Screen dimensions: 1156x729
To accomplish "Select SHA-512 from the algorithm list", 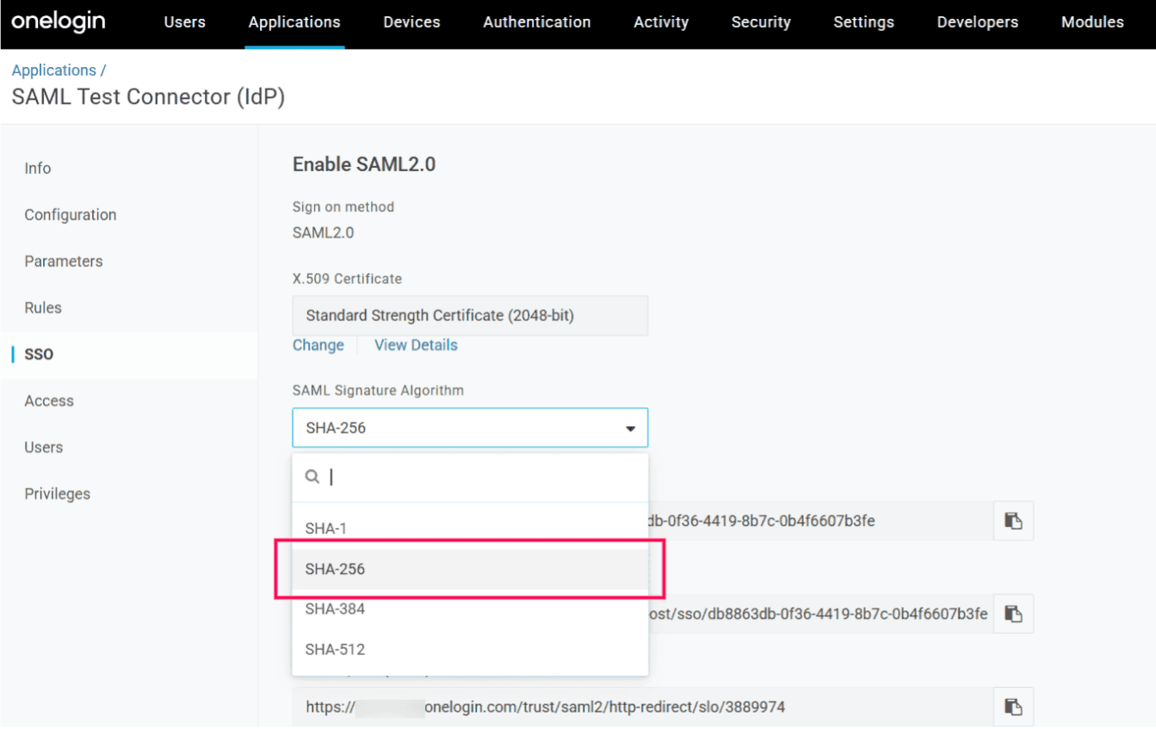I will click(x=470, y=650).
